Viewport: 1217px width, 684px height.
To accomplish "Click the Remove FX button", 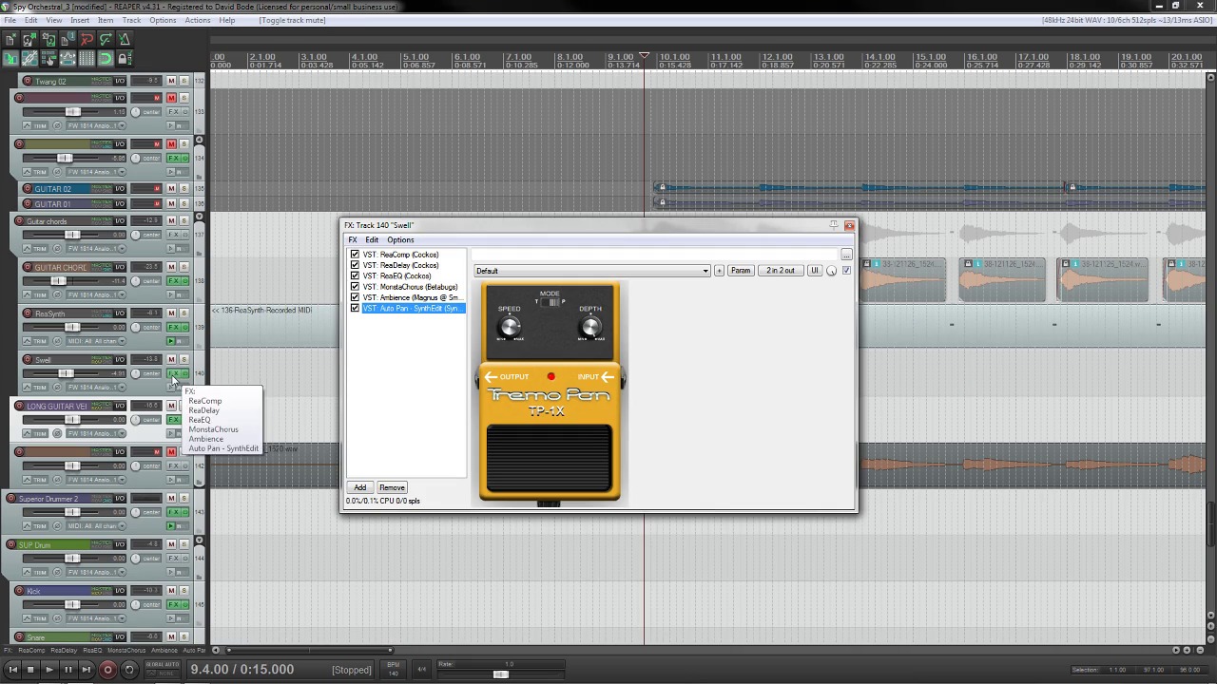I will [392, 487].
